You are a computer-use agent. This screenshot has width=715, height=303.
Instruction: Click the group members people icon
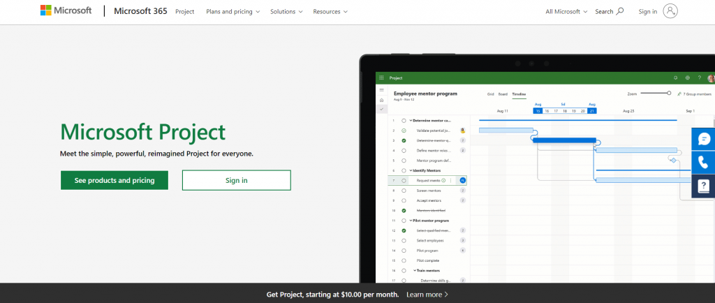point(679,94)
